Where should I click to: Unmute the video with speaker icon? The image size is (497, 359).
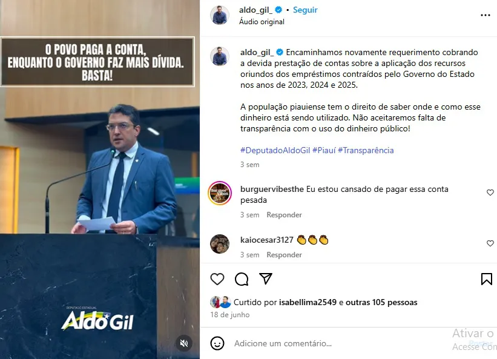click(184, 343)
